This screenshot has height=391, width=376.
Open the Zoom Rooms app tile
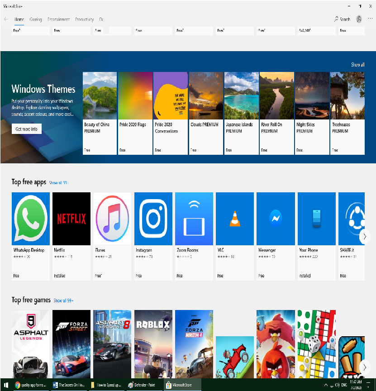coord(194,236)
